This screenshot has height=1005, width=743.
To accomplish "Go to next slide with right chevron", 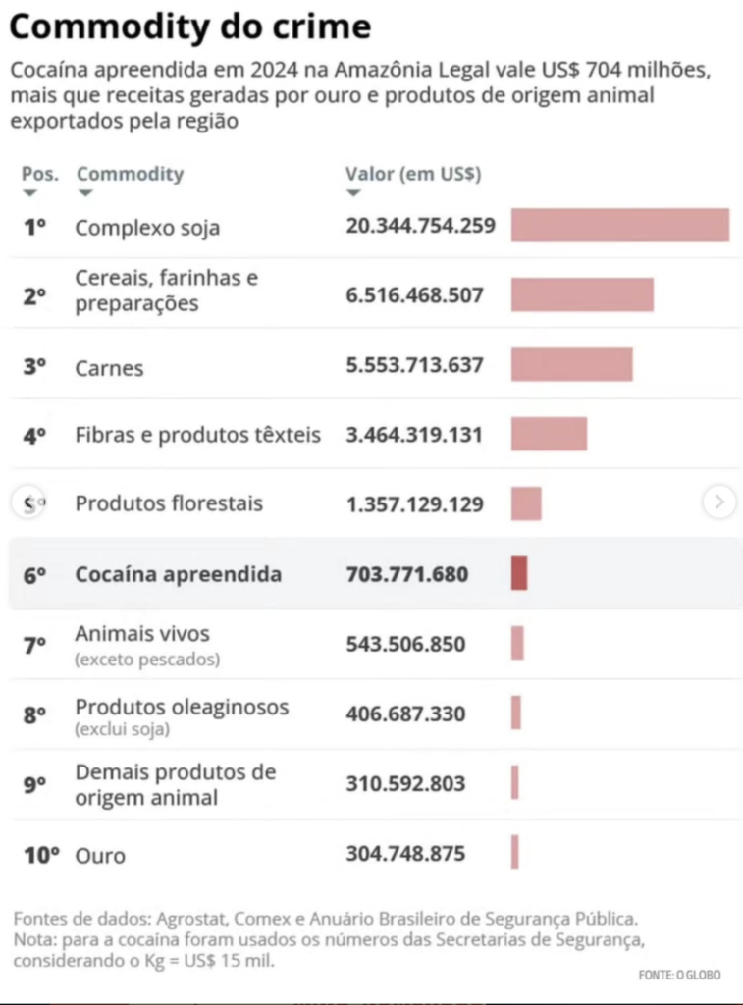I will click(x=719, y=502).
